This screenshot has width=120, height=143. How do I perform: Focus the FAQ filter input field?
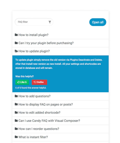pos(34,22)
